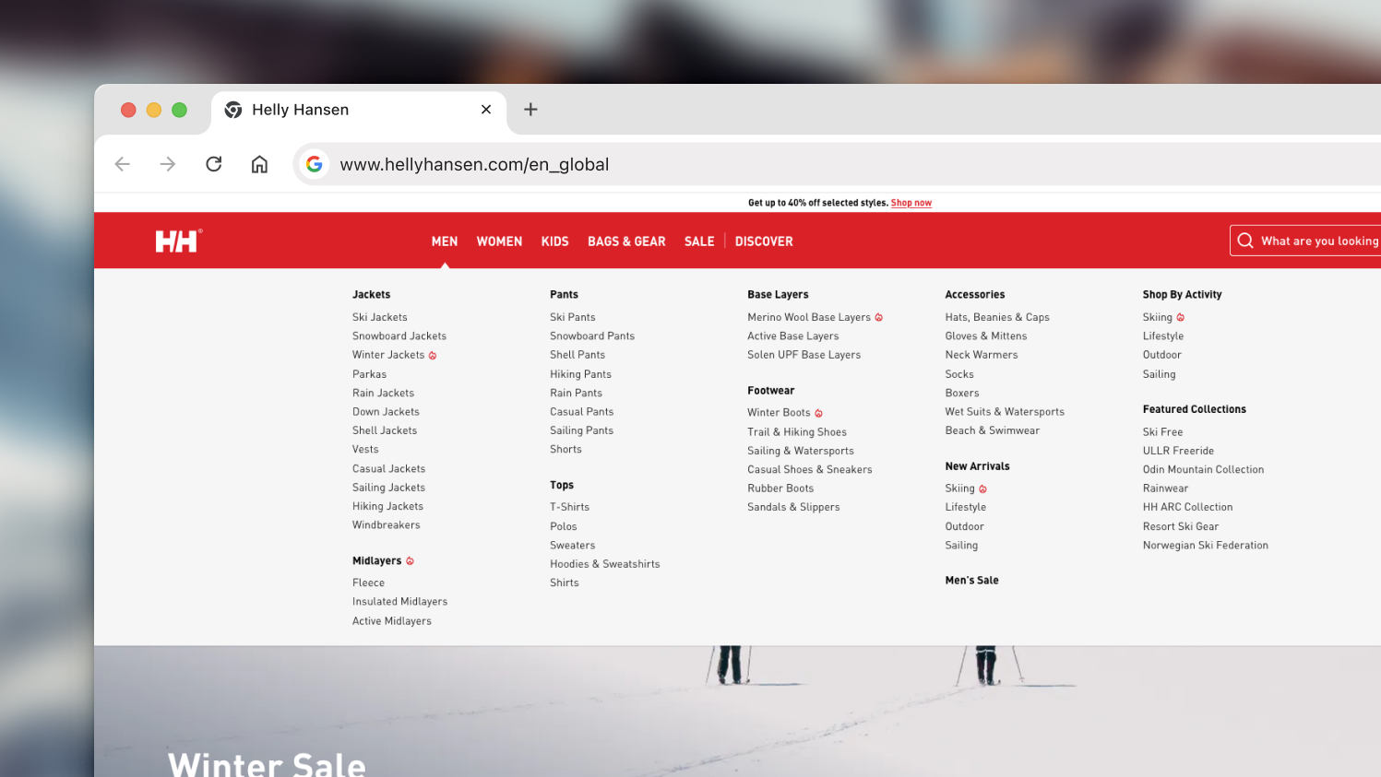Open the DISCOVER menu

point(764,241)
